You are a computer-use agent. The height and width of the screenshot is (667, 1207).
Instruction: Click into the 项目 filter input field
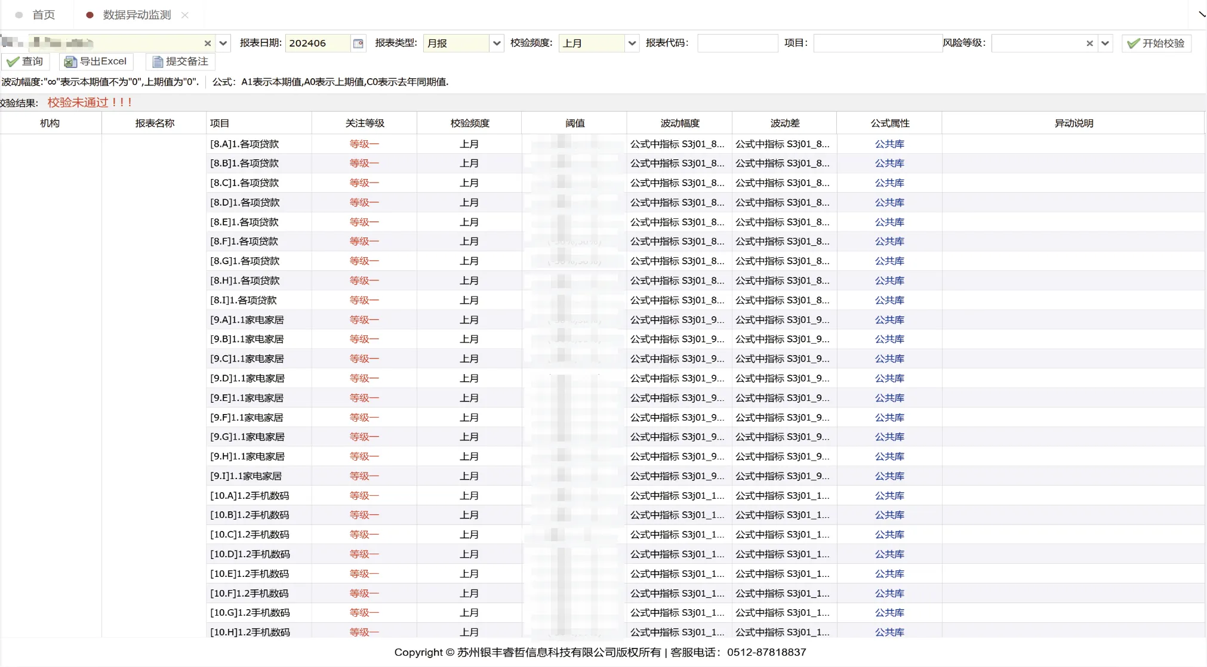pyautogui.click(x=877, y=43)
